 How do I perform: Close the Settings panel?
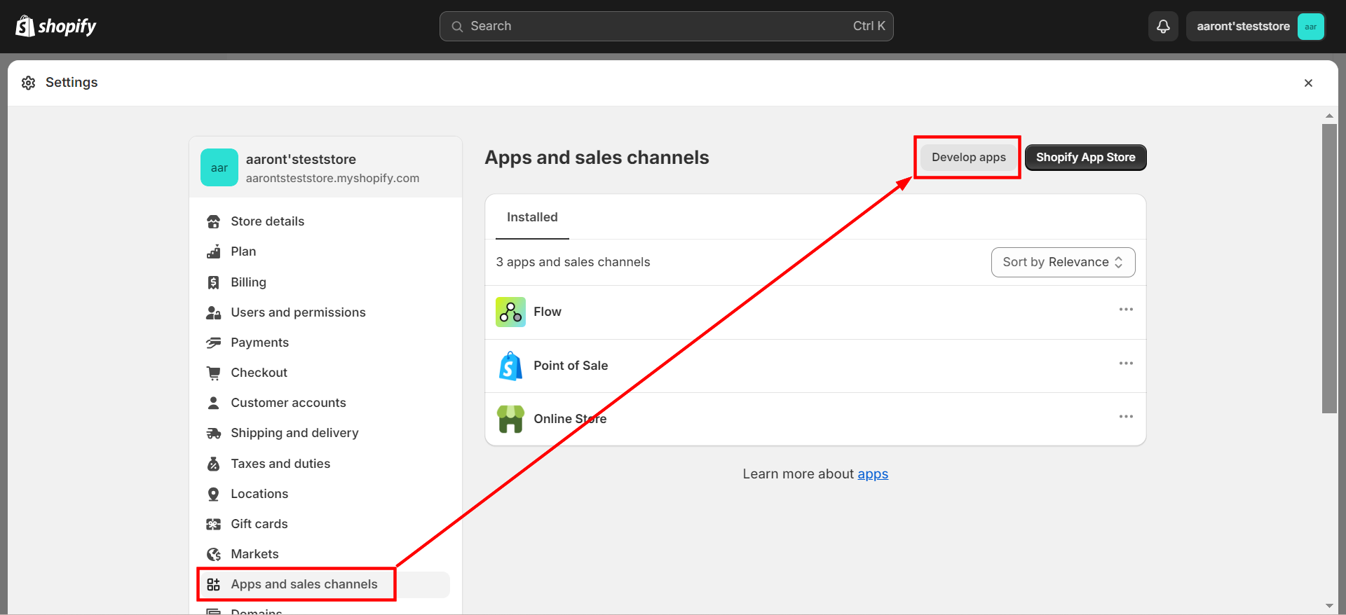click(1308, 83)
